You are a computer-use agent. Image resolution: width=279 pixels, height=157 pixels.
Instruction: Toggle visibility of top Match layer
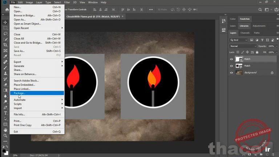232,59
